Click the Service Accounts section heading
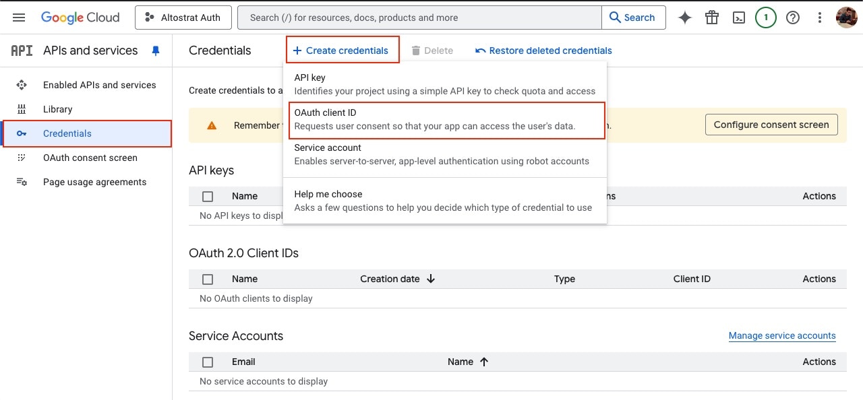This screenshot has width=863, height=400. click(236, 336)
